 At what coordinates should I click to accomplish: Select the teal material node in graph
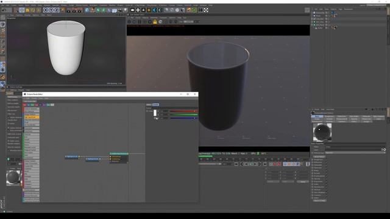tap(119, 154)
